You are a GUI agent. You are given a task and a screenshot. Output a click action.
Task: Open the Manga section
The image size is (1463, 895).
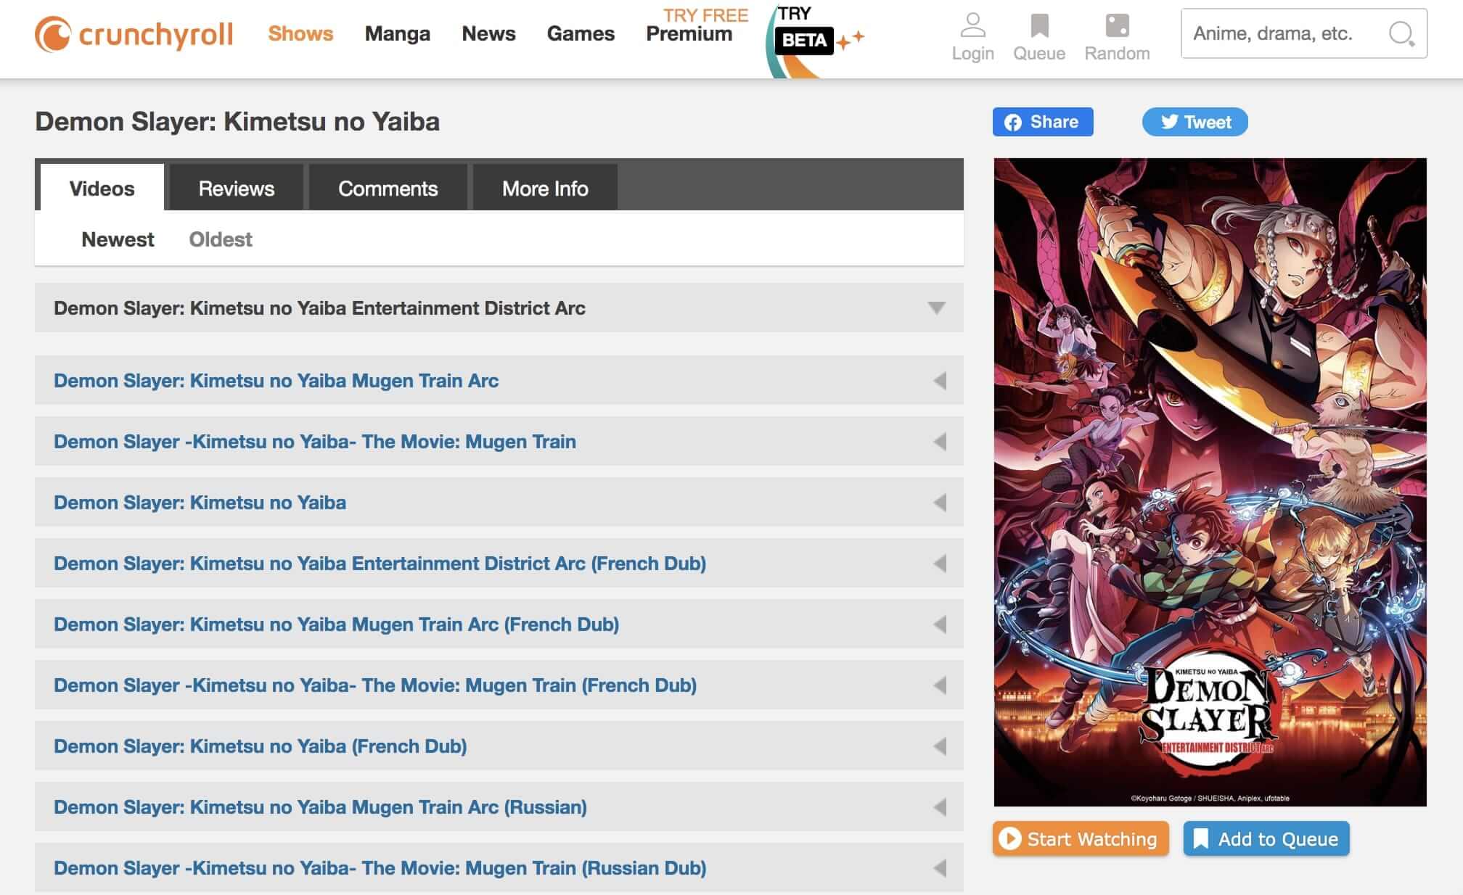(398, 33)
